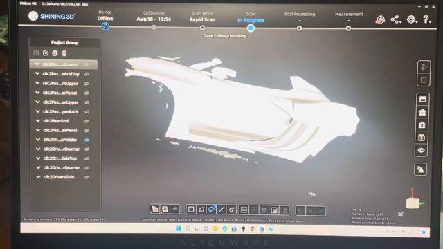Click the cutting plane icon in bottom toolbar
The width and height of the screenshot is (443, 249).
click(175, 209)
